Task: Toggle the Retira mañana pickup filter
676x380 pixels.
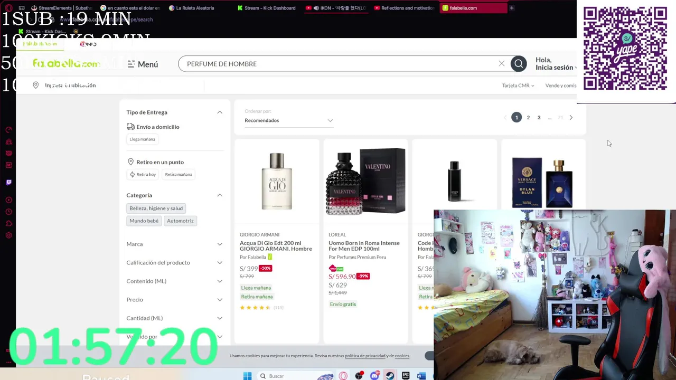Action: point(179,175)
